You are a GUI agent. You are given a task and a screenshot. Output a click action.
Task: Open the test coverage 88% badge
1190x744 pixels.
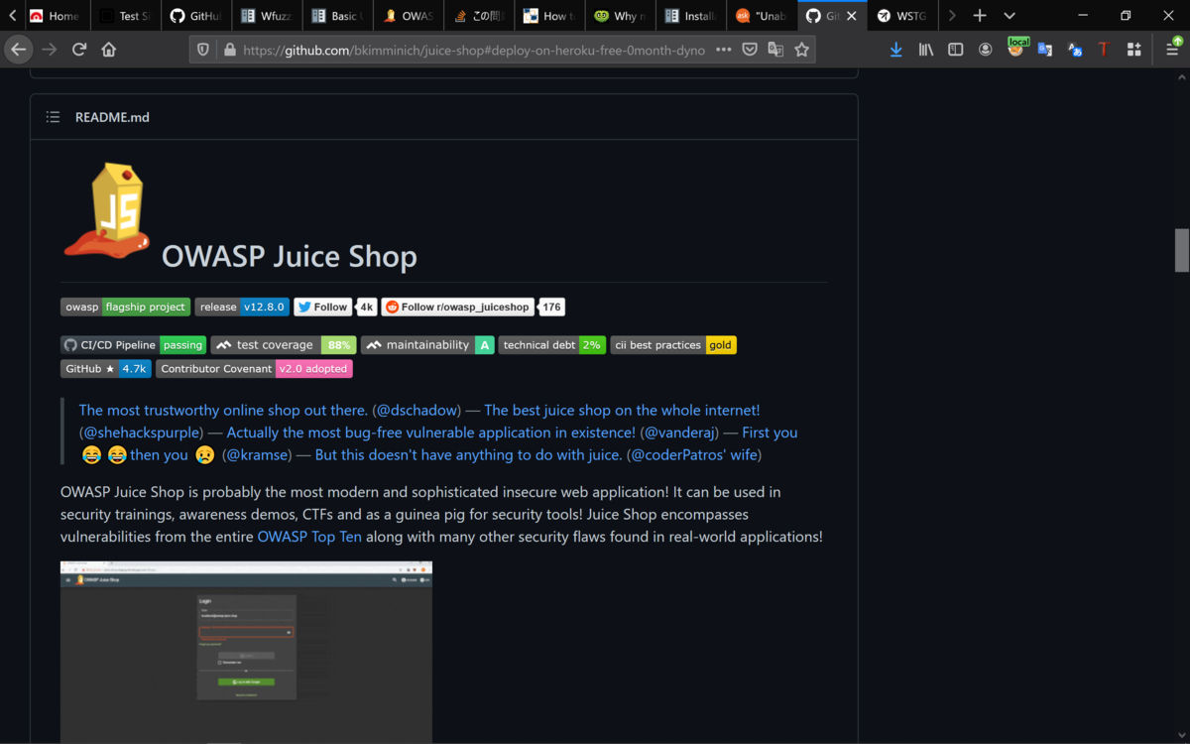(x=284, y=345)
